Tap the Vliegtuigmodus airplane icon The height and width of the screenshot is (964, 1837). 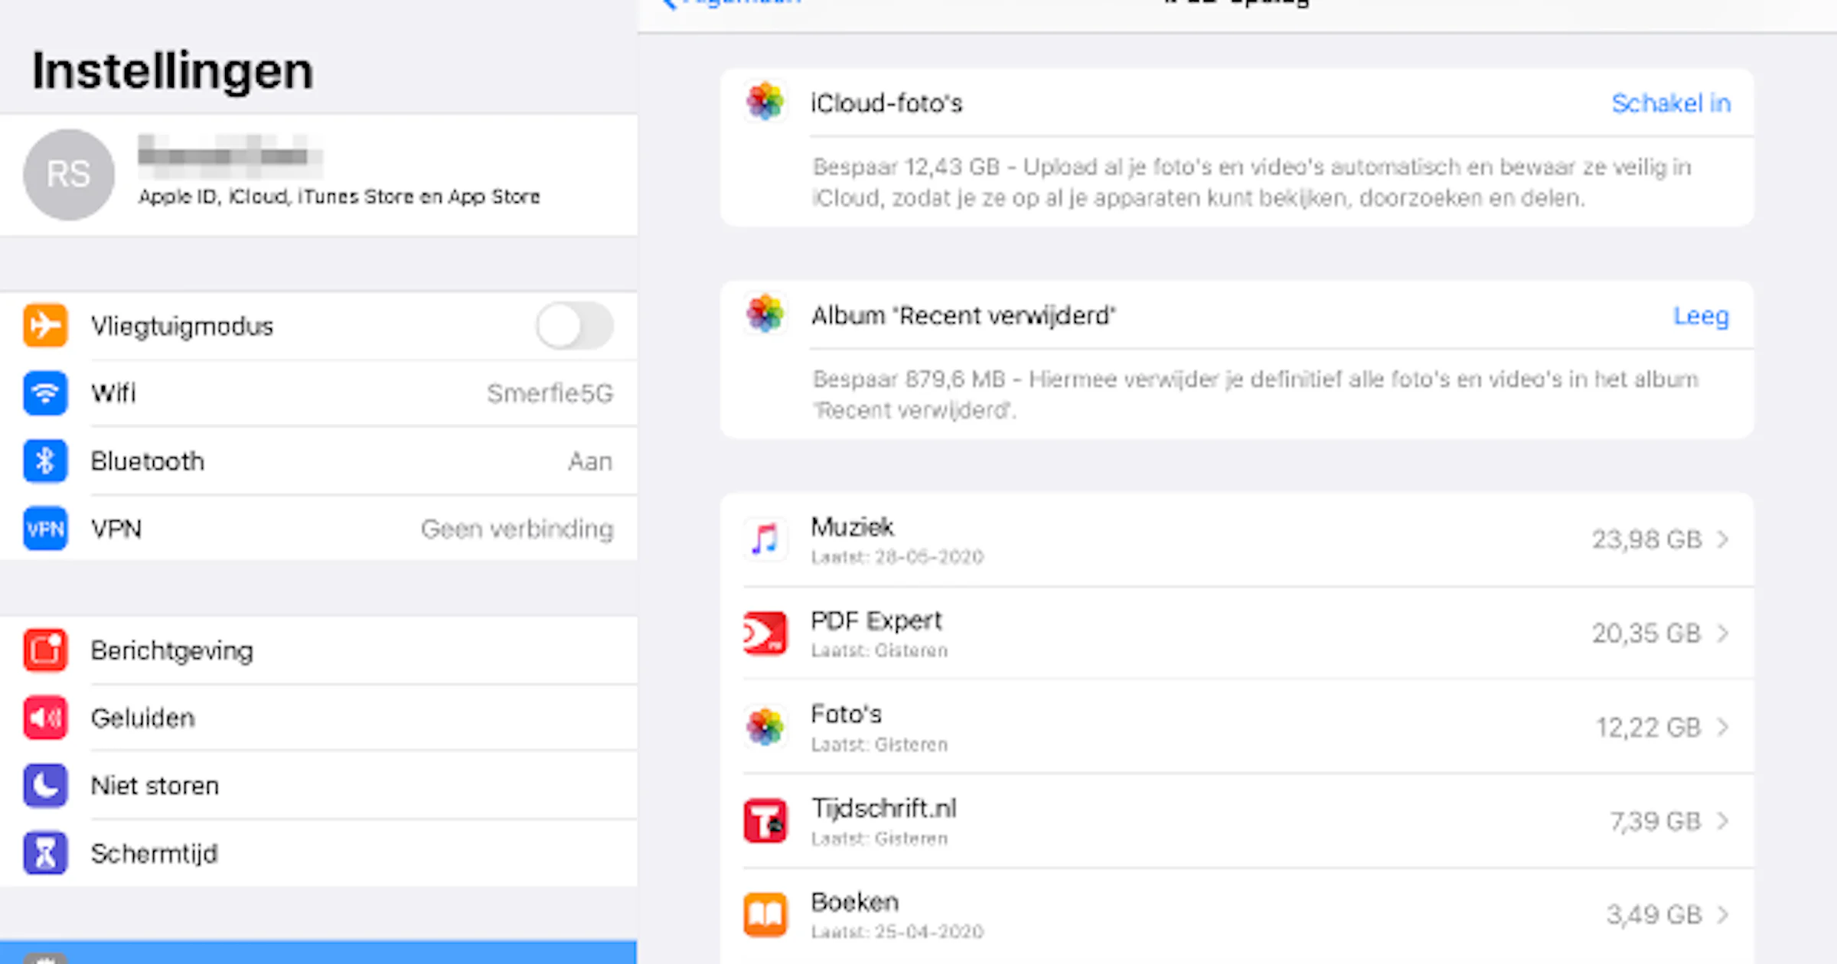coord(45,326)
